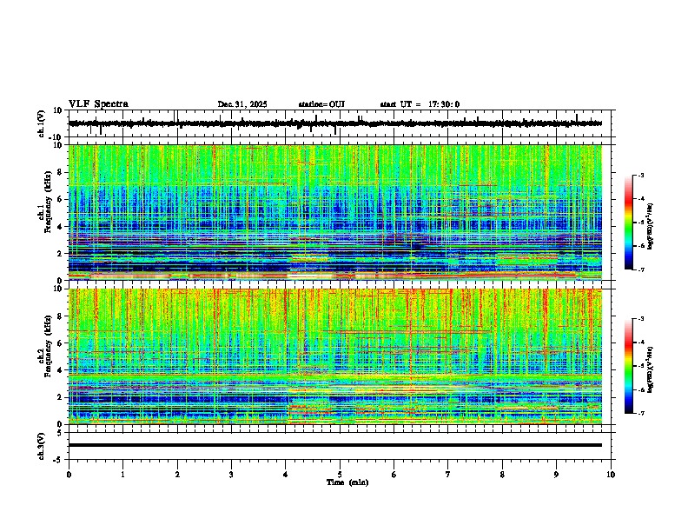
Task: Click the log(PSD) label beside ch.2 colorbar
Action: click(651, 369)
